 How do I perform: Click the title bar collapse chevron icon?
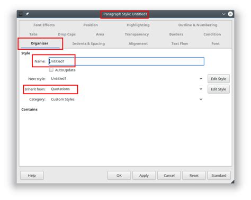tap(223, 14)
